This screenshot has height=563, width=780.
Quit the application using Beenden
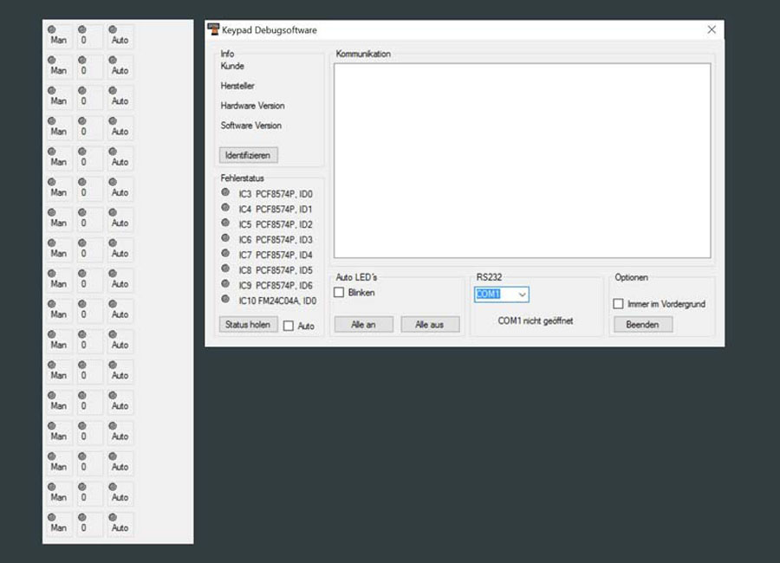pos(642,324)
